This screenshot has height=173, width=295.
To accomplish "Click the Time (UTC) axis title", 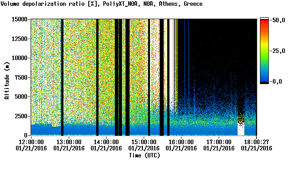I will (x=144, y=156).
